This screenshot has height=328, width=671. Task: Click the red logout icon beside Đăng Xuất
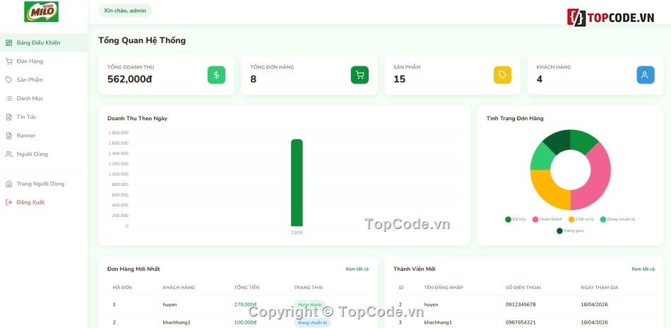point(8,202)
